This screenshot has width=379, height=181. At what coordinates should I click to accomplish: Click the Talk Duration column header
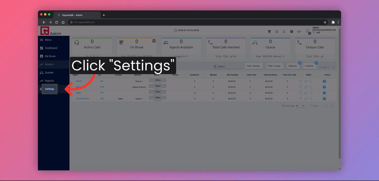232,75
